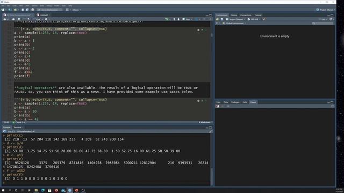Open the Environment tab
Viewport: 344px width, 193px height.
tap(222, 15)
